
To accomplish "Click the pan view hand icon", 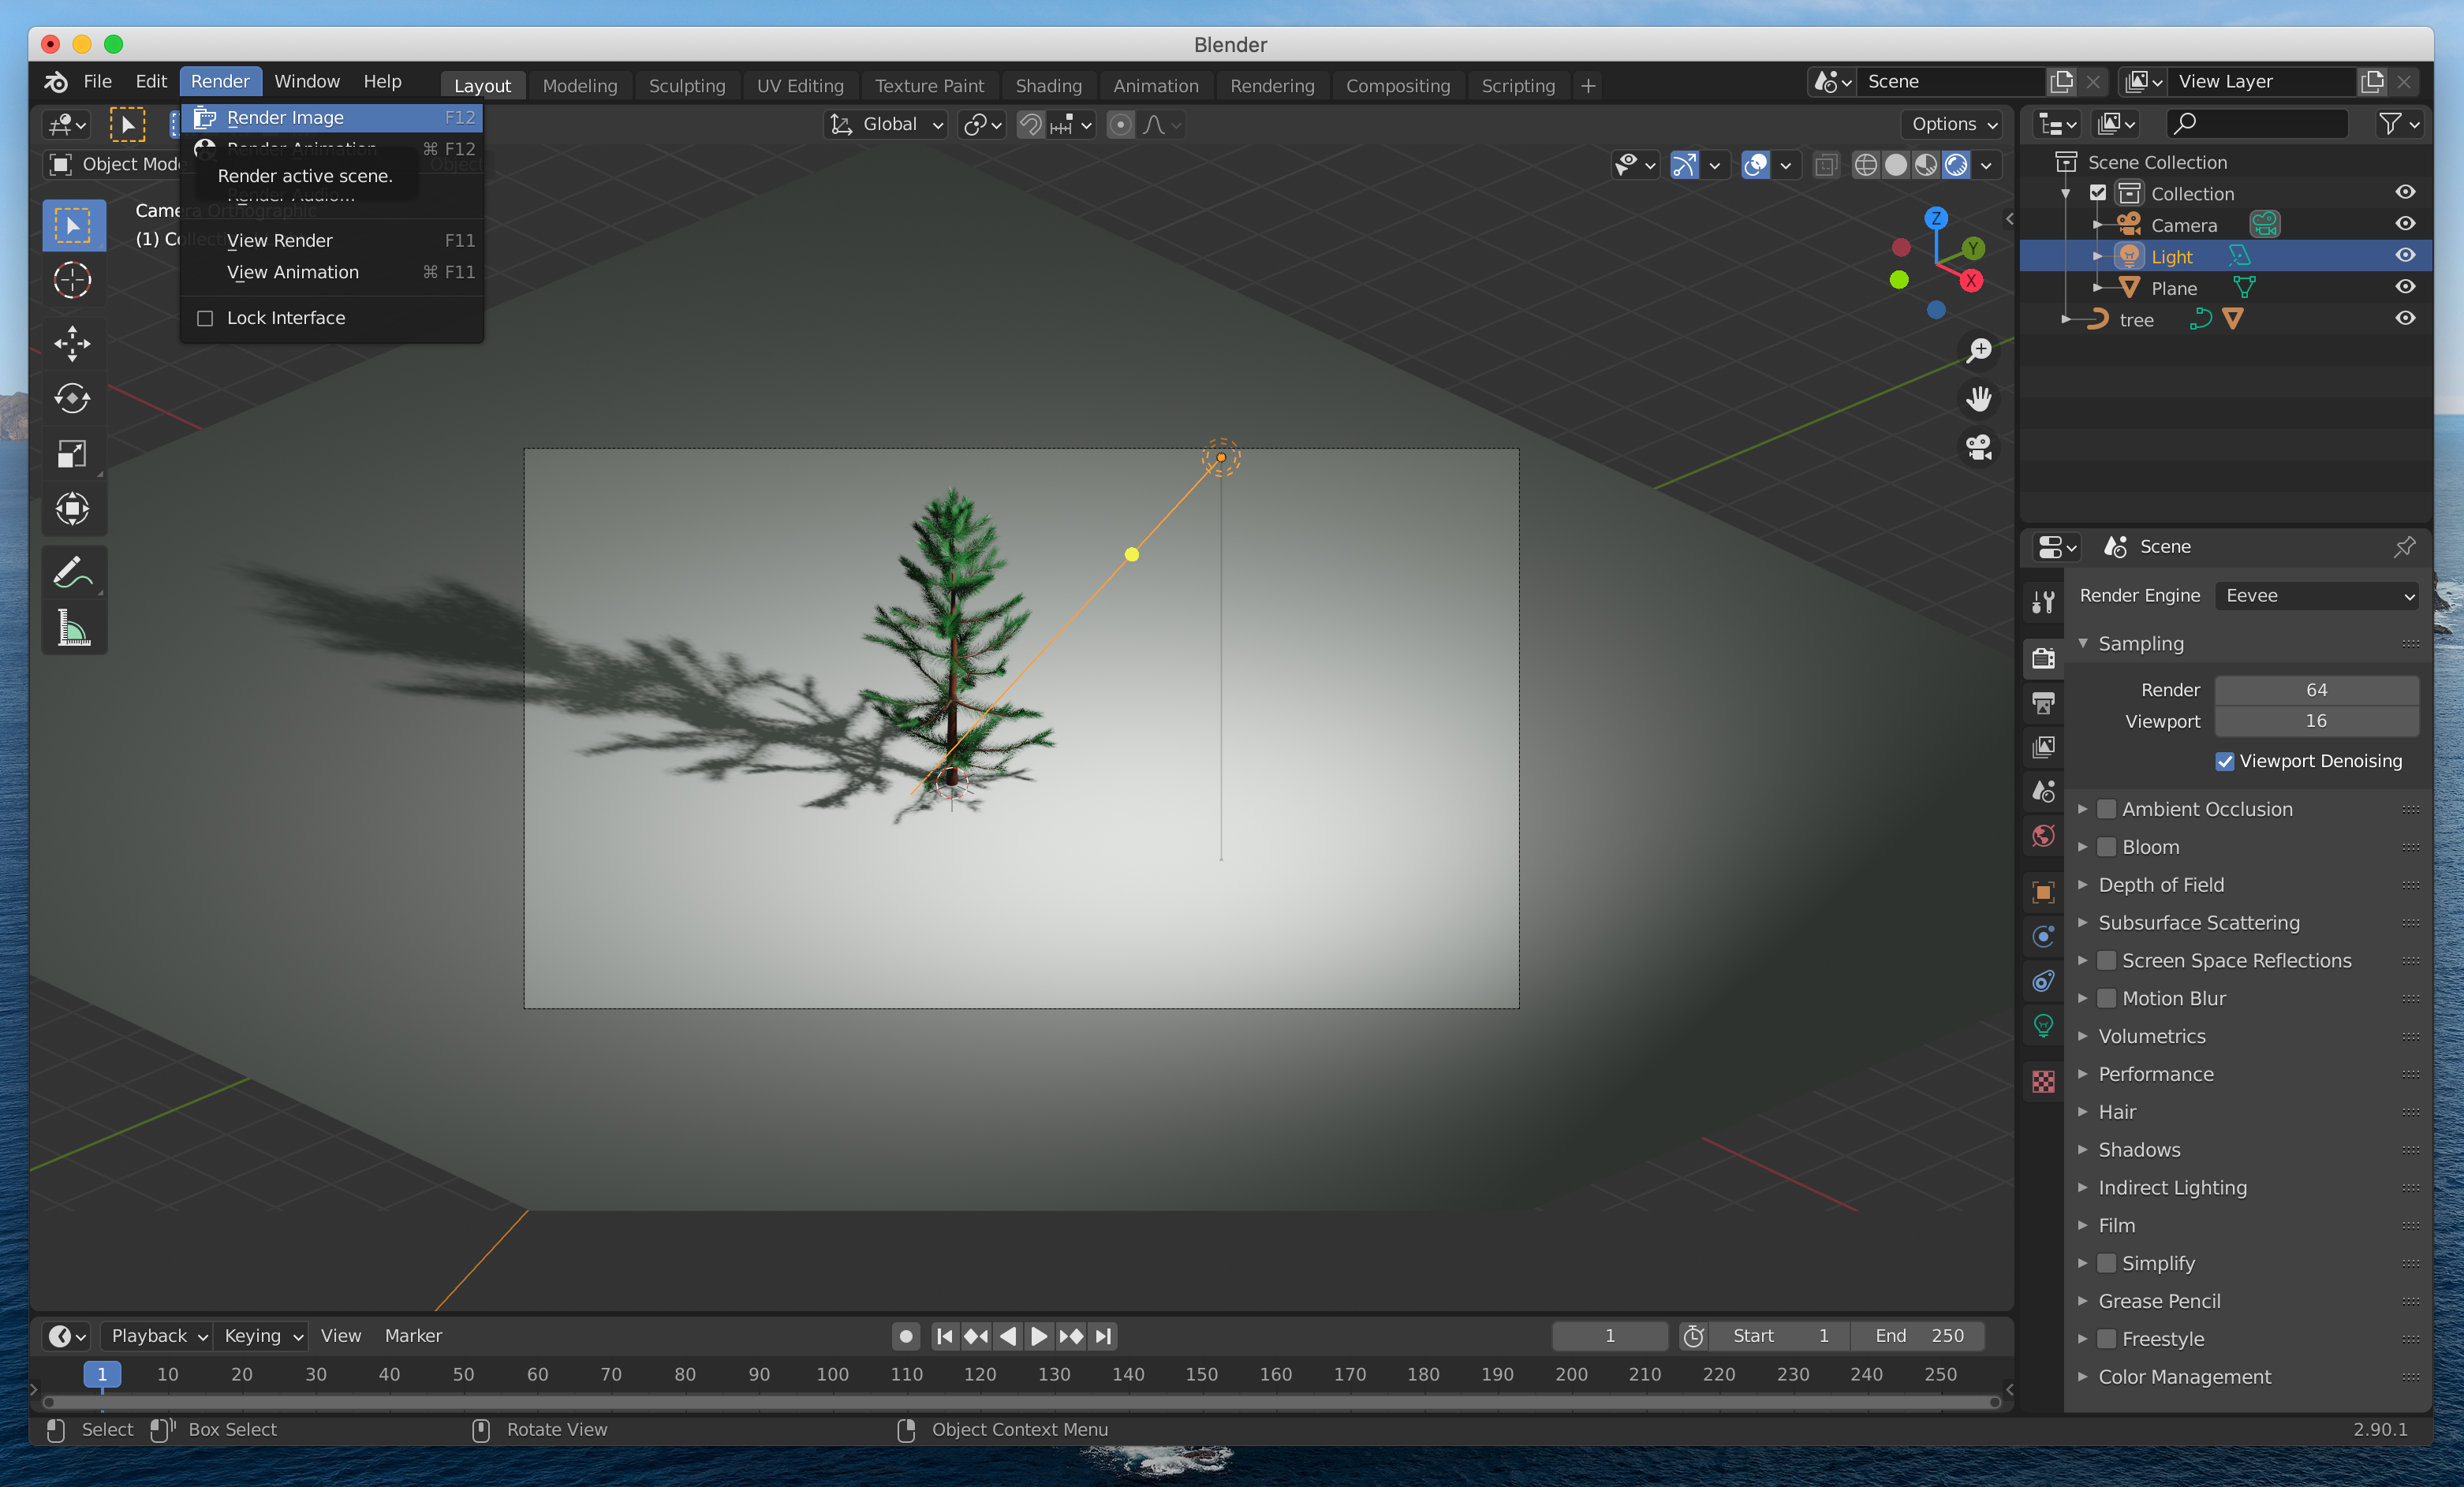I will (x=1979, y=399).
